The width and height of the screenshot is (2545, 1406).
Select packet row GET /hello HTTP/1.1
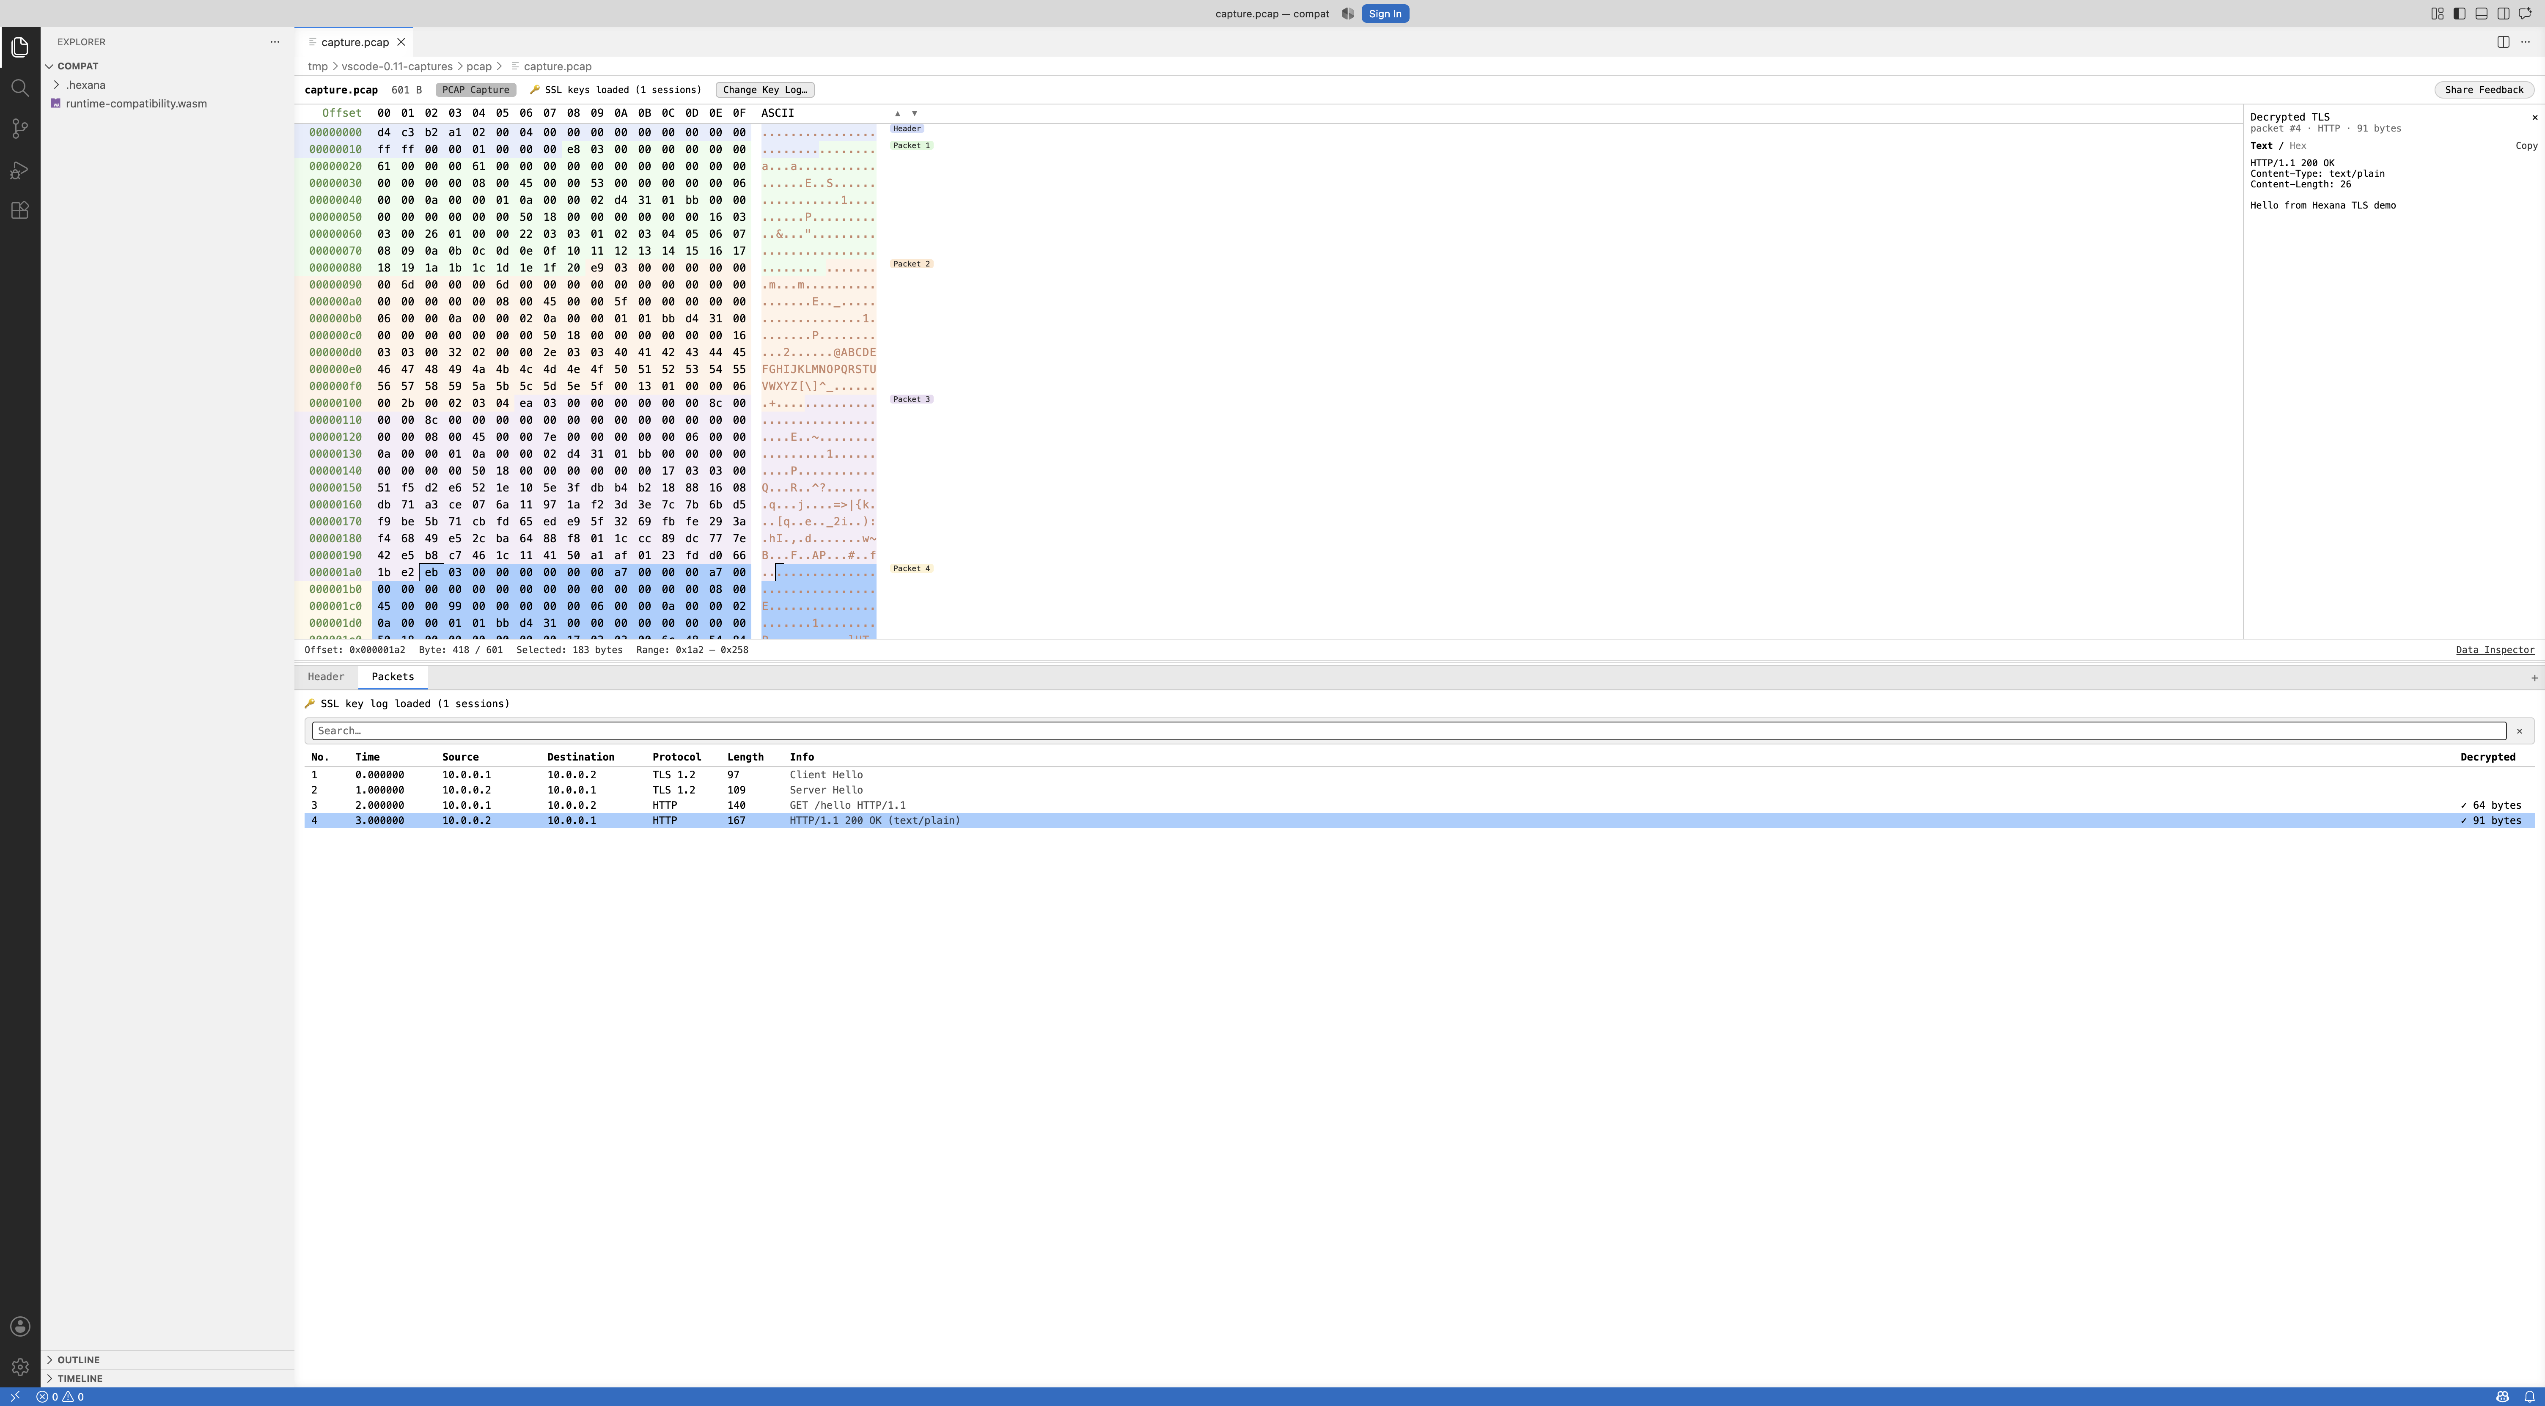click(x=1419, y=805)
